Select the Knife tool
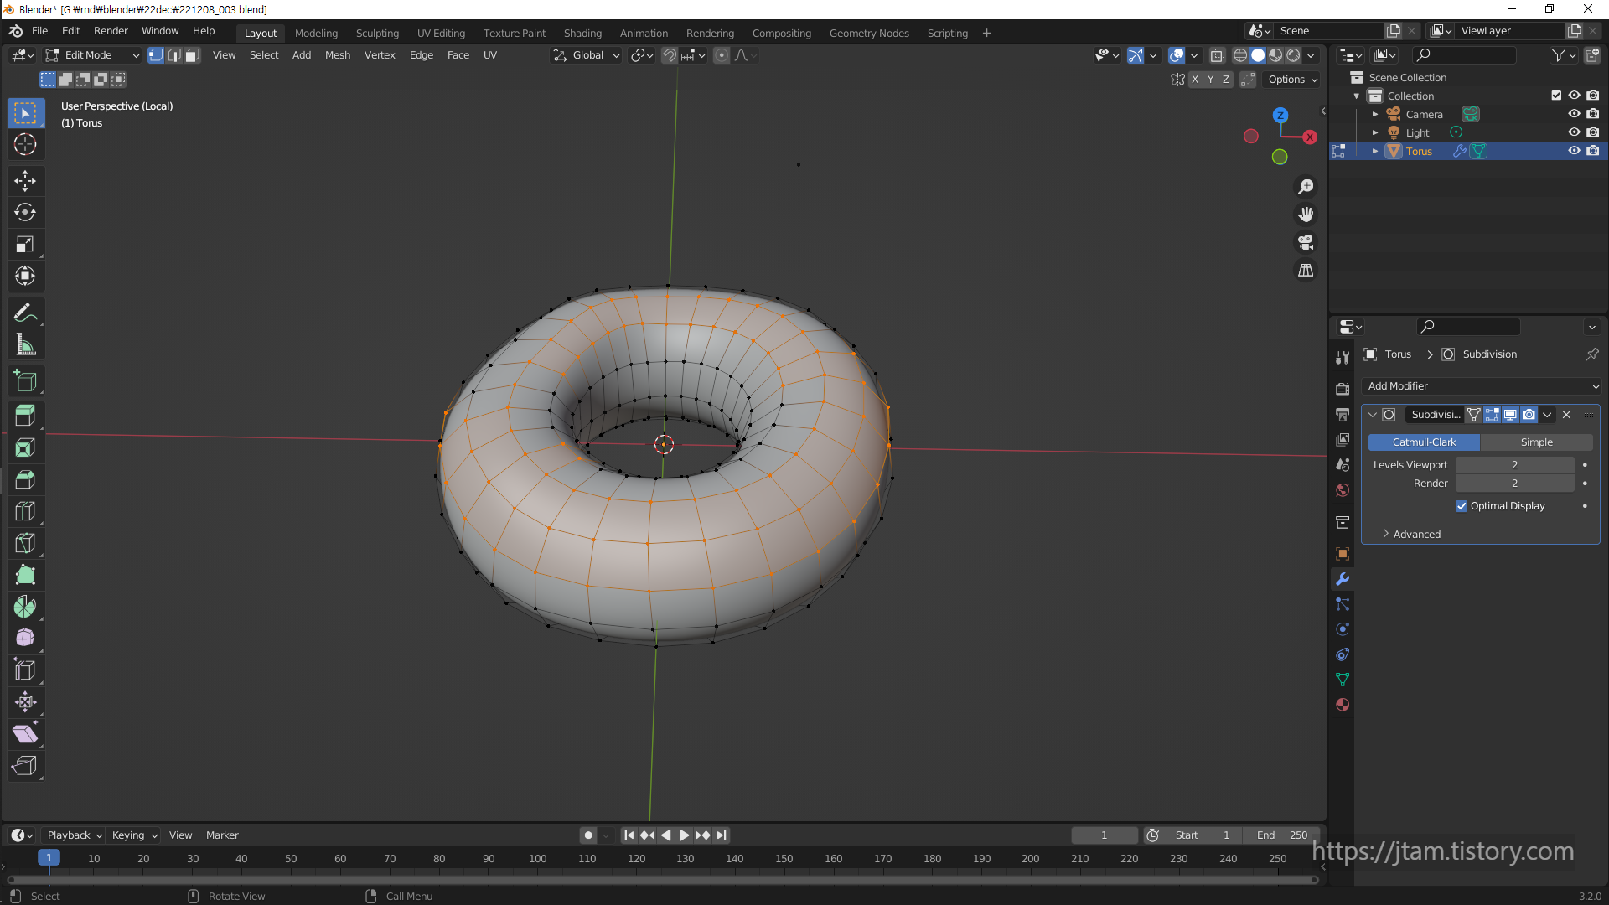This screenshot has height=905, width=1609. pyautogui.click(x=25, y=543)
